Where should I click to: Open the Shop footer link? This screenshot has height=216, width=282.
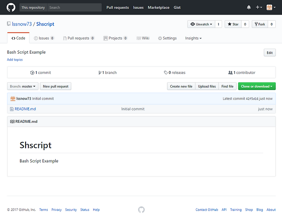(249, 210)
